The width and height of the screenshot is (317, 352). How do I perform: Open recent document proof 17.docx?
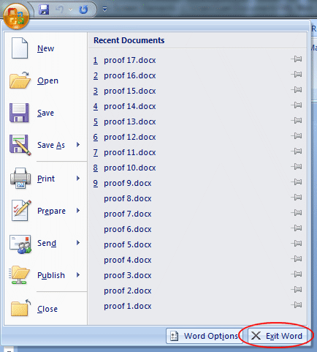tap(130, 60)
